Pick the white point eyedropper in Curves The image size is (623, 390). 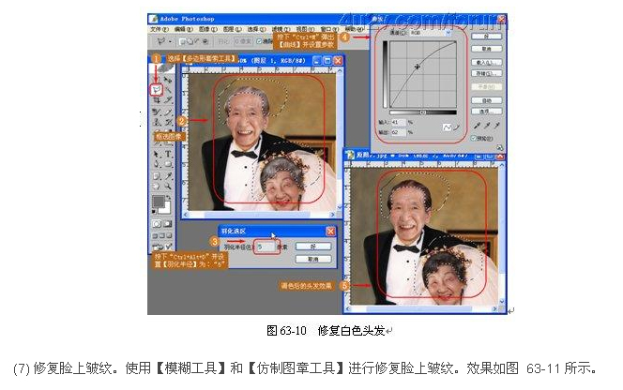497,126
